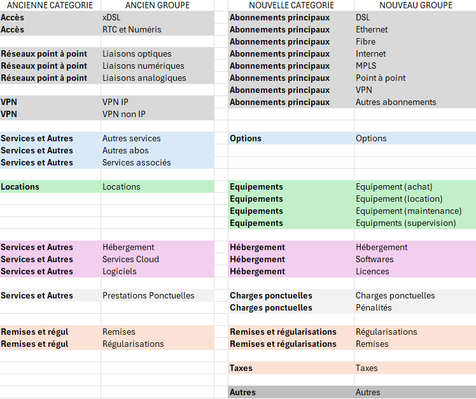Select the xDSL cell
Image resolution: width=476 pixels, height=399 pixels.
pos(111,17)
